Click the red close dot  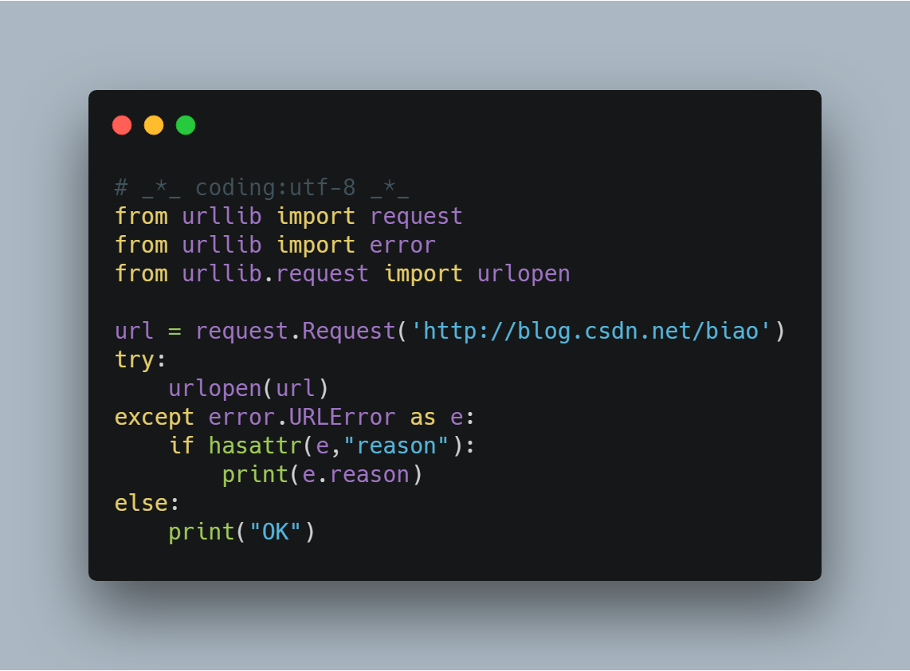[122, 125]
